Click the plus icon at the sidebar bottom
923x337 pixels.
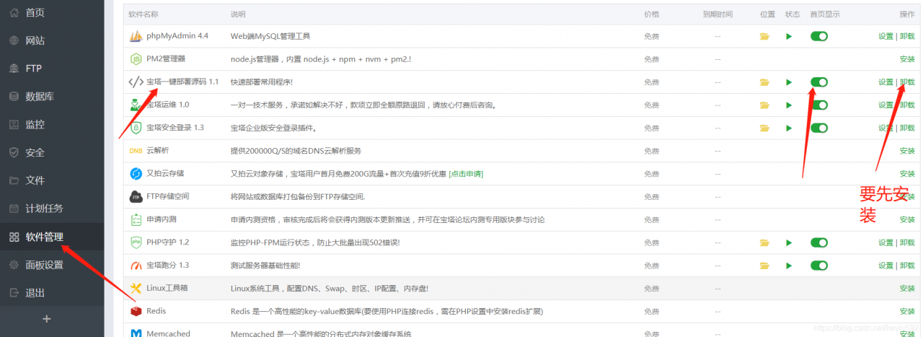click(x=47, y=319)
